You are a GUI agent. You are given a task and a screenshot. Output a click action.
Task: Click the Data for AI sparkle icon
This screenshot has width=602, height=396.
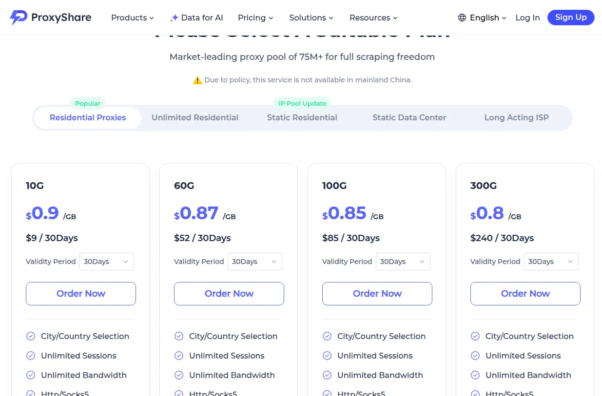click(174, 18)
